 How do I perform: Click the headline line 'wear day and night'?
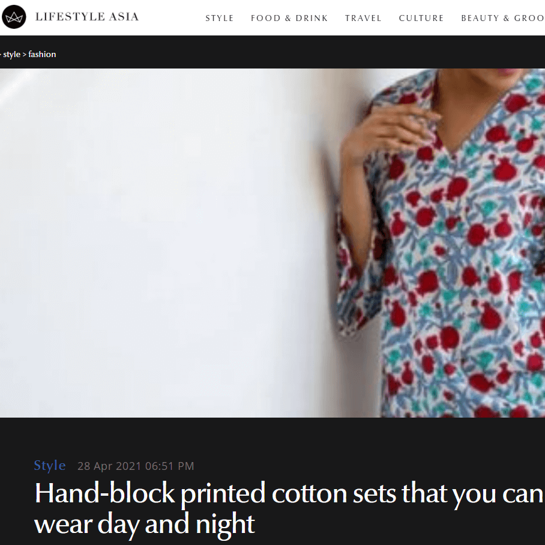tap(145, 524)
